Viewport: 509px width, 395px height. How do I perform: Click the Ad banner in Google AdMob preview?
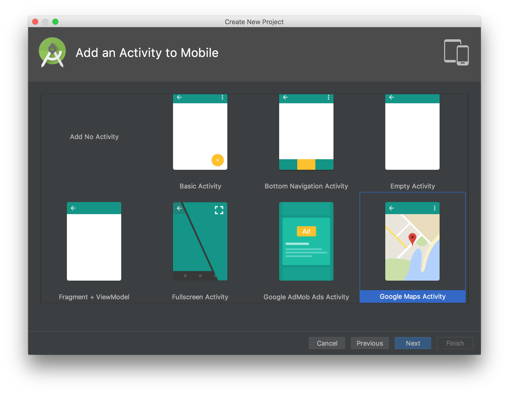[306, 231]
